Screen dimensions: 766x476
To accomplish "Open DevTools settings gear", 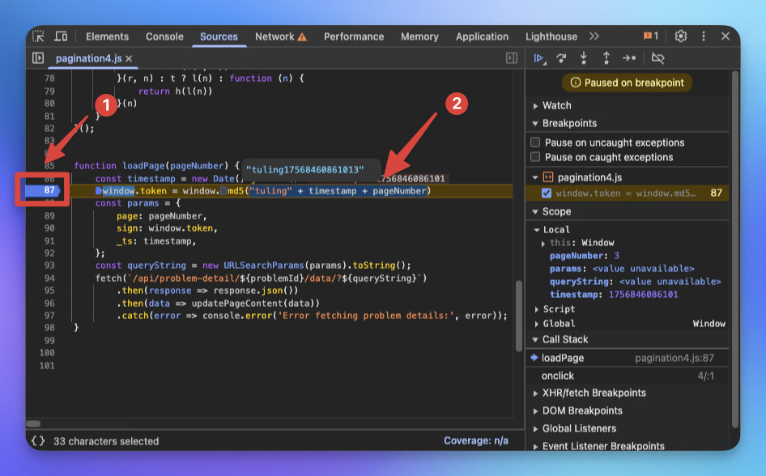I will (x=680, y=36).
